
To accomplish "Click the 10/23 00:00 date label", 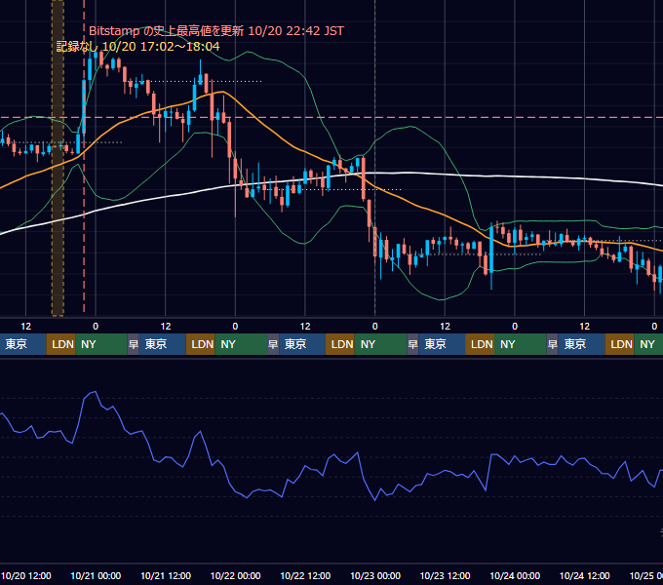I will [375, 575].
